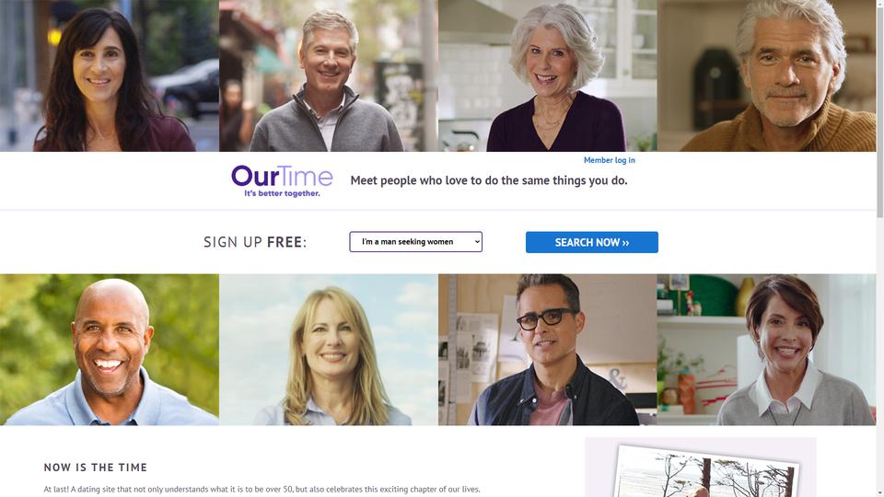Screen dimensions: 884x497
Task: Click the scrollbar down arrow
Action: [x=880, y=493]
